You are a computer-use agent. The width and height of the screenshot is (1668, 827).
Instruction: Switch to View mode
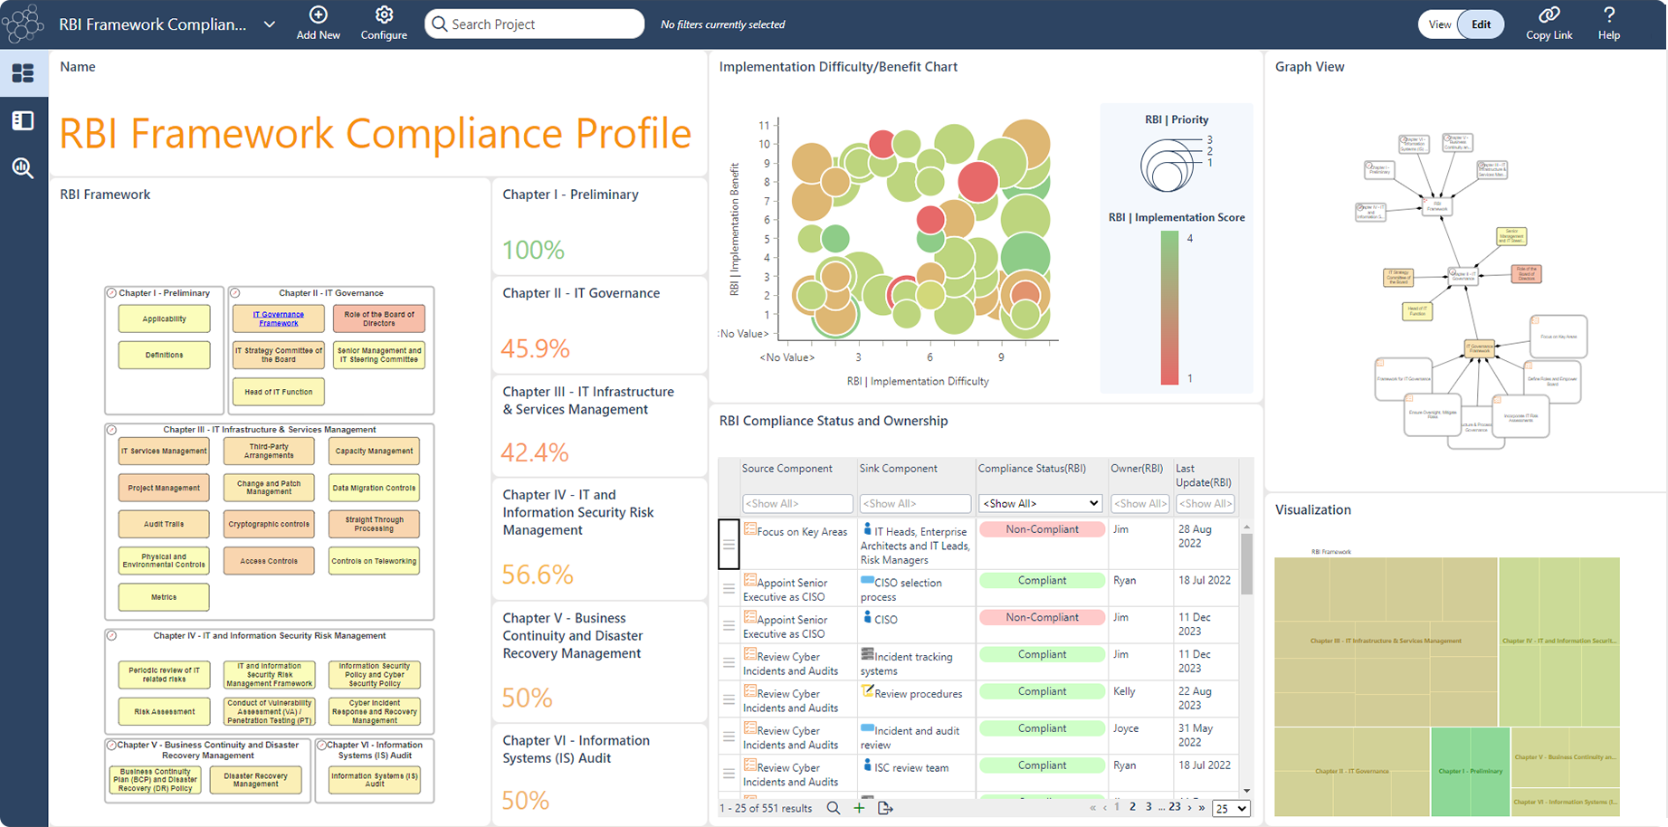(1439, 24)
